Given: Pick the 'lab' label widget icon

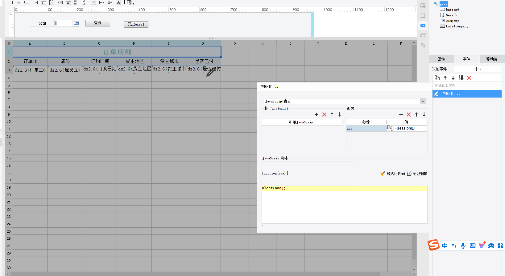Looking at the screenshot, I should [19, 2].
